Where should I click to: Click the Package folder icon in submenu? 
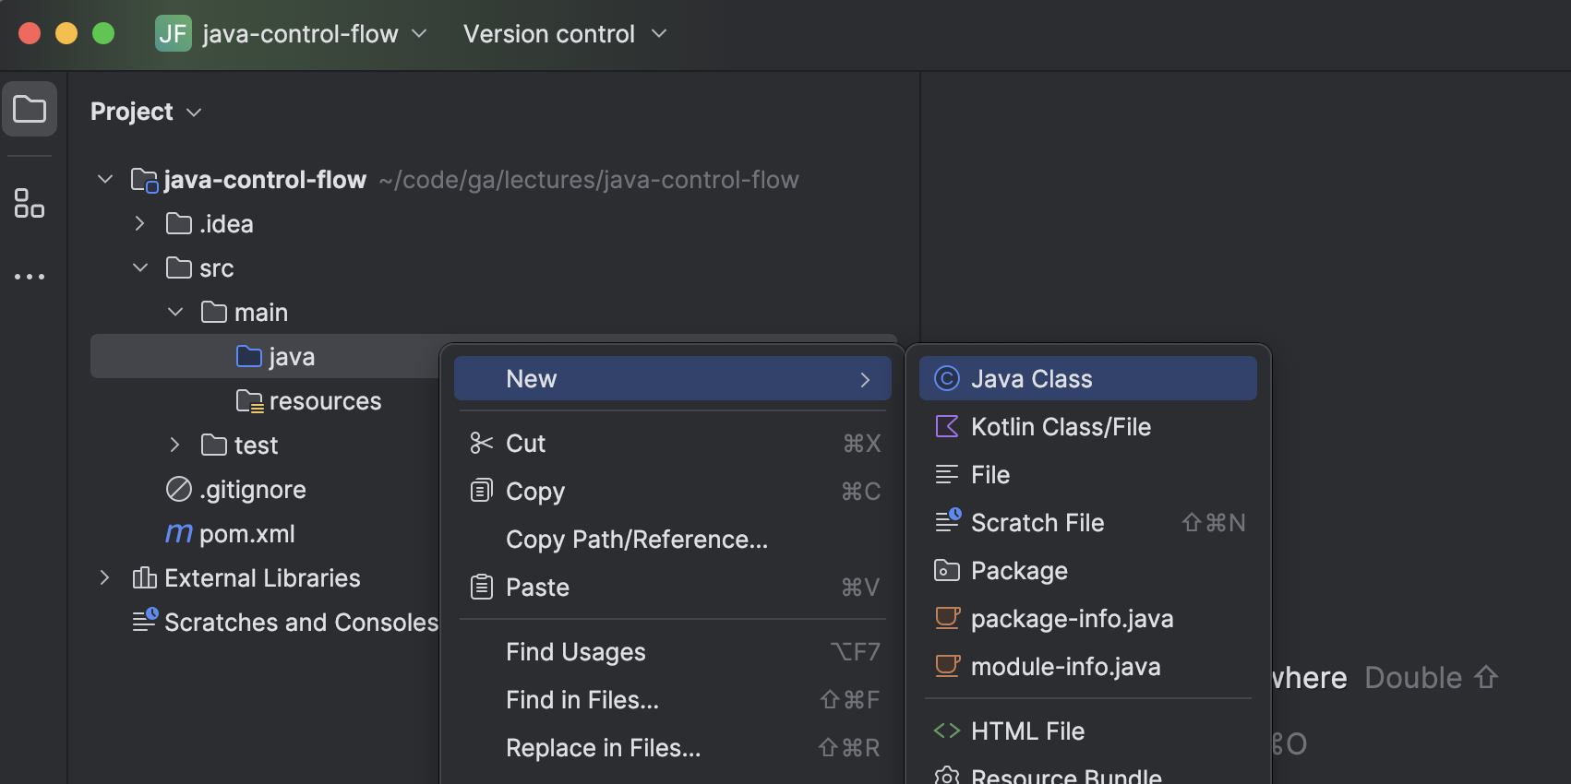(x=947, y=570)
